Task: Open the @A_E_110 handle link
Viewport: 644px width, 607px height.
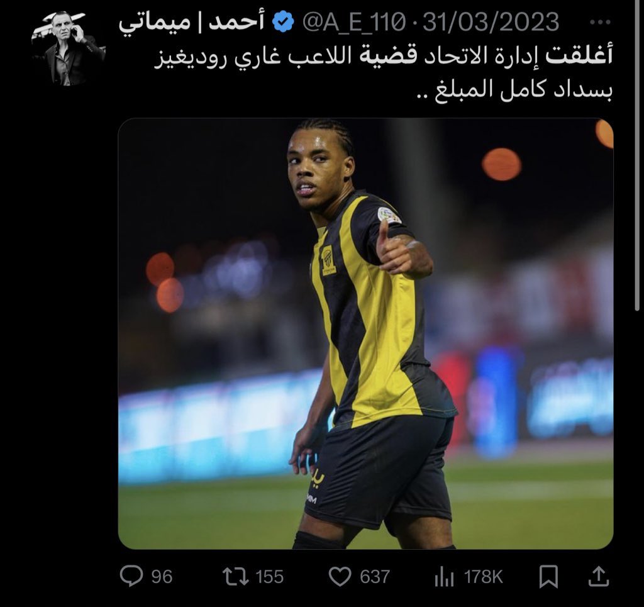Action: (355, 22)
